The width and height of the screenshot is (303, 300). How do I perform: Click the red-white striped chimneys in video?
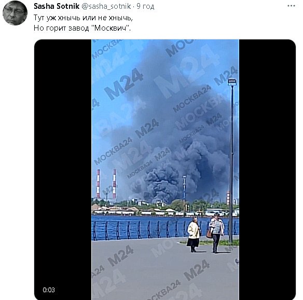(106, 184)
